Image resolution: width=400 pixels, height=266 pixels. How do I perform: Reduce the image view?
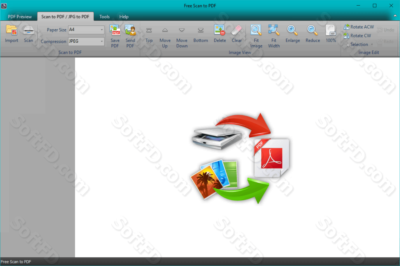point(313,30)
